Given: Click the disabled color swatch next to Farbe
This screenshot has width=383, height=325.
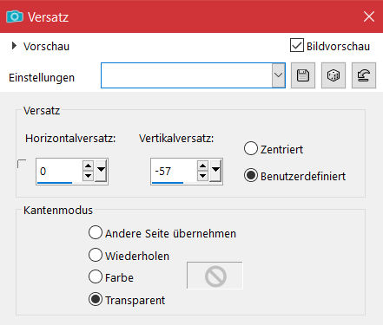Looking at the screenshot, I should click(x=215, y=276).
